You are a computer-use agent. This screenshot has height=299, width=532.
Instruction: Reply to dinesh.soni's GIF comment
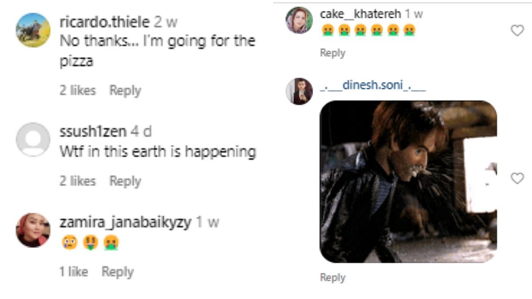tap(332, 278)
